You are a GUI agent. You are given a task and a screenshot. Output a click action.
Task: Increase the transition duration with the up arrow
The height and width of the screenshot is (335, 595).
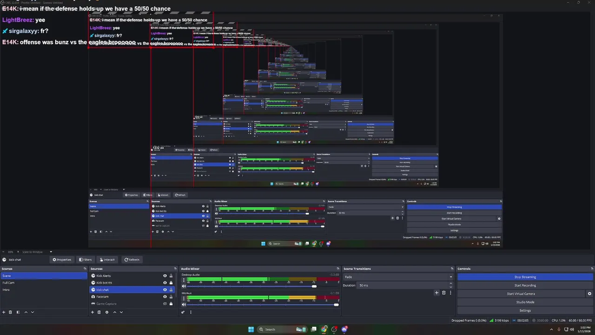[x=451, y=284]
